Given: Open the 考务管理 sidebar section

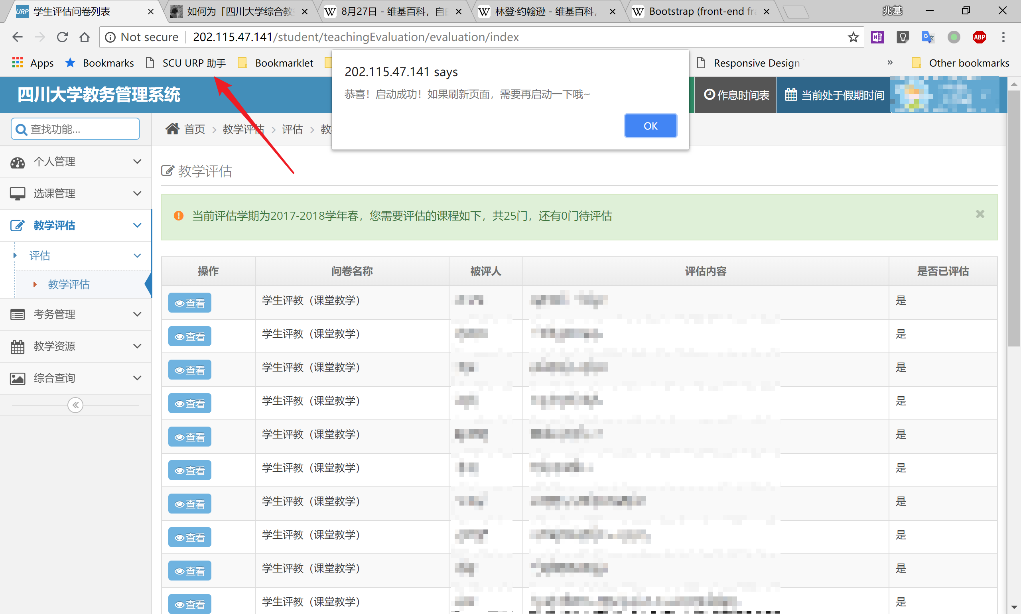Looking at the screenshot, I should pos(54,314).
